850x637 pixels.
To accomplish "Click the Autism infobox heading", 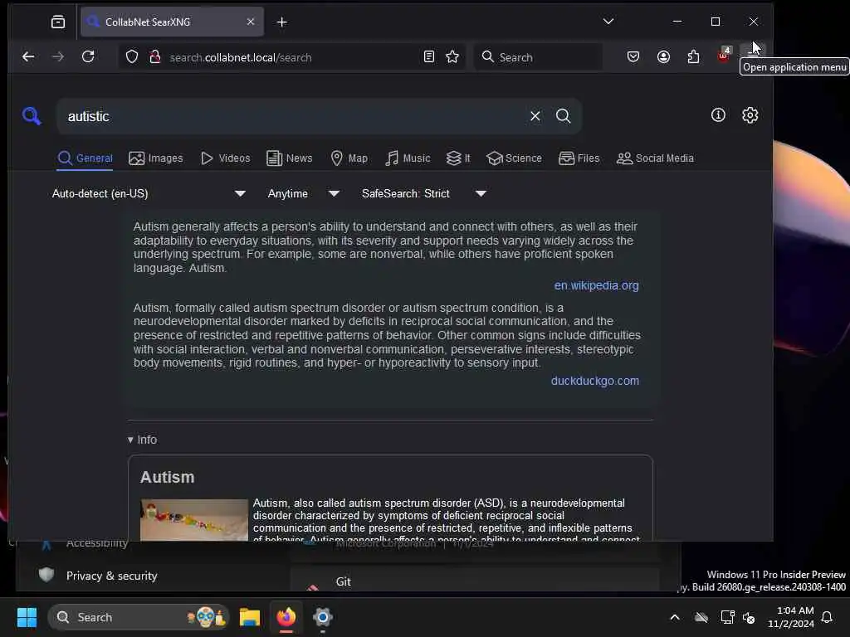I will click(x=167, y=477).
